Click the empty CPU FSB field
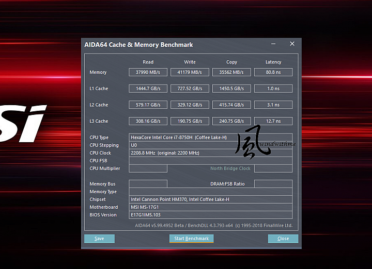The height and width of the screenshot is (269, 372). pyautogui.click(x=211, y=161)
